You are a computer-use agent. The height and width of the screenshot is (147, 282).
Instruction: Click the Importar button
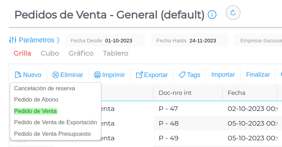223,75
